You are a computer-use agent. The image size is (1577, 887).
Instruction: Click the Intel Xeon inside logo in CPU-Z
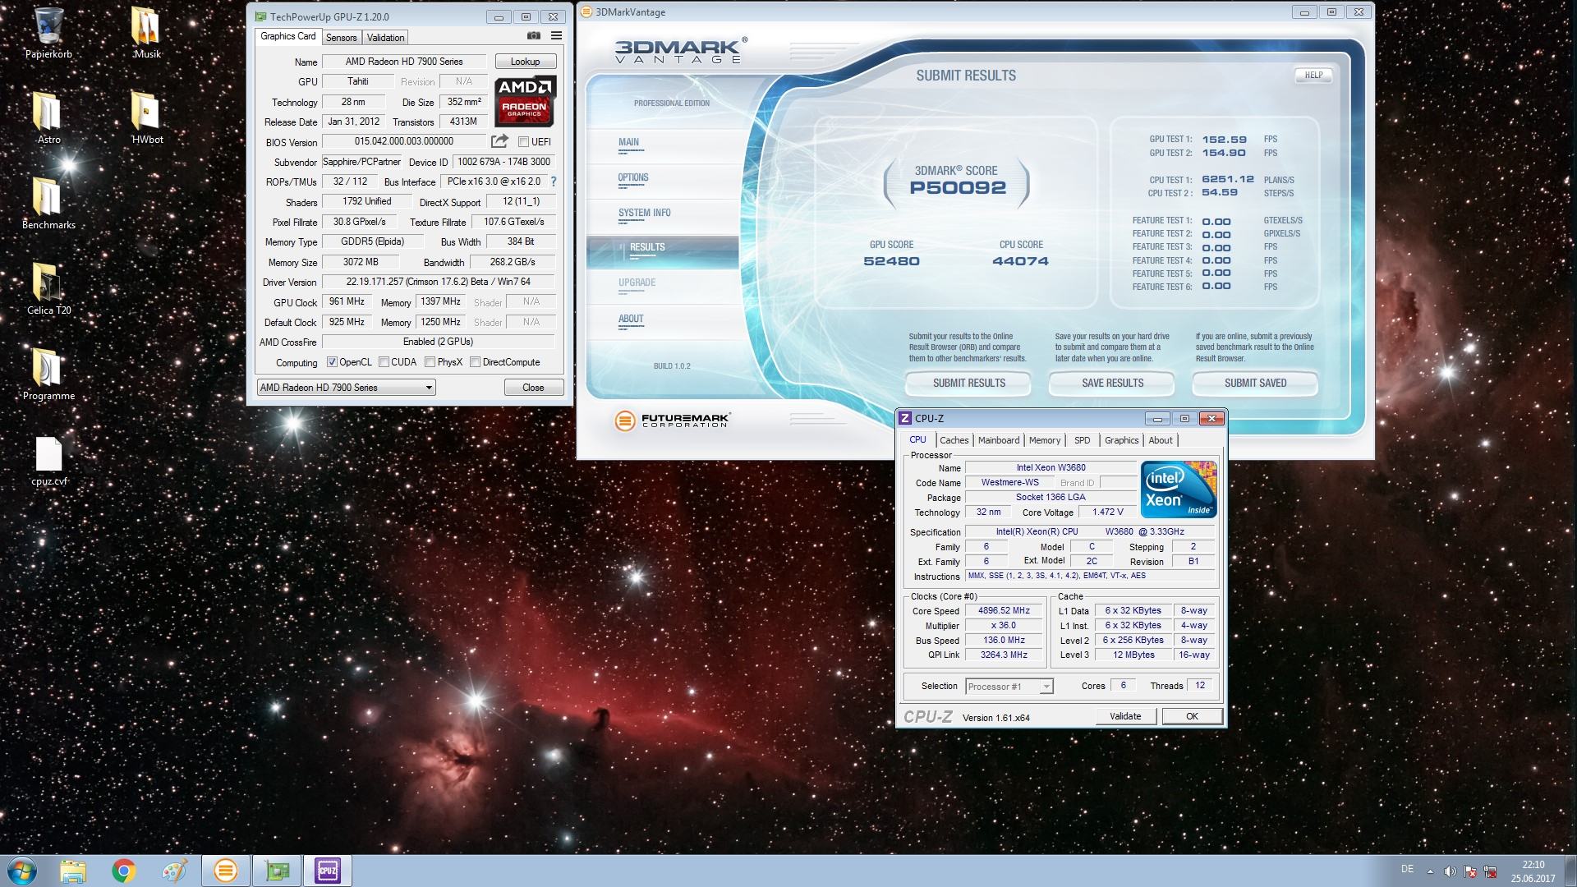tap(1179, 489)
